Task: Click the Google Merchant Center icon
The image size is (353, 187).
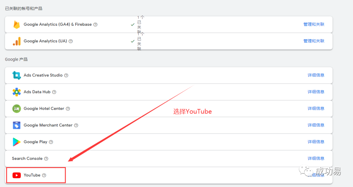Action: pos(16,125)
